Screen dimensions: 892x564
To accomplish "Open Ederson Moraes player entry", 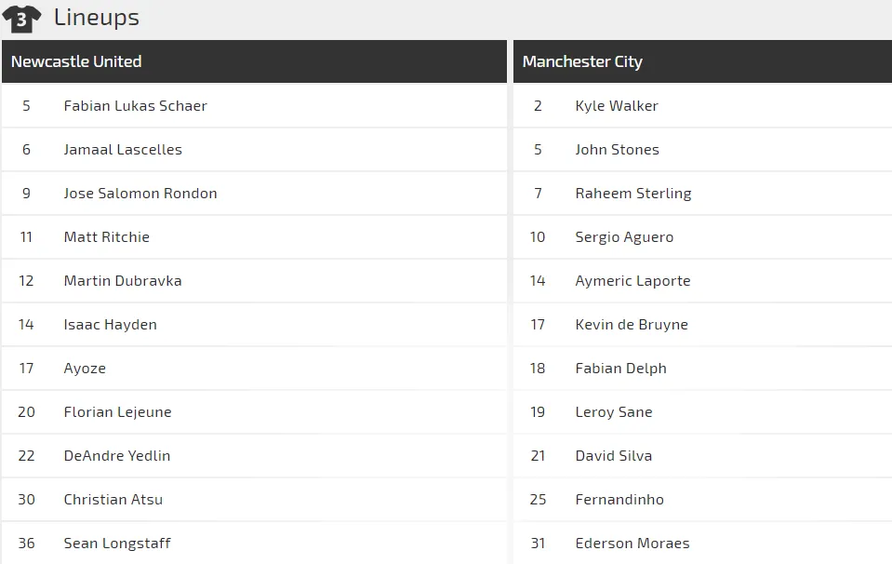I will (632, 544).
